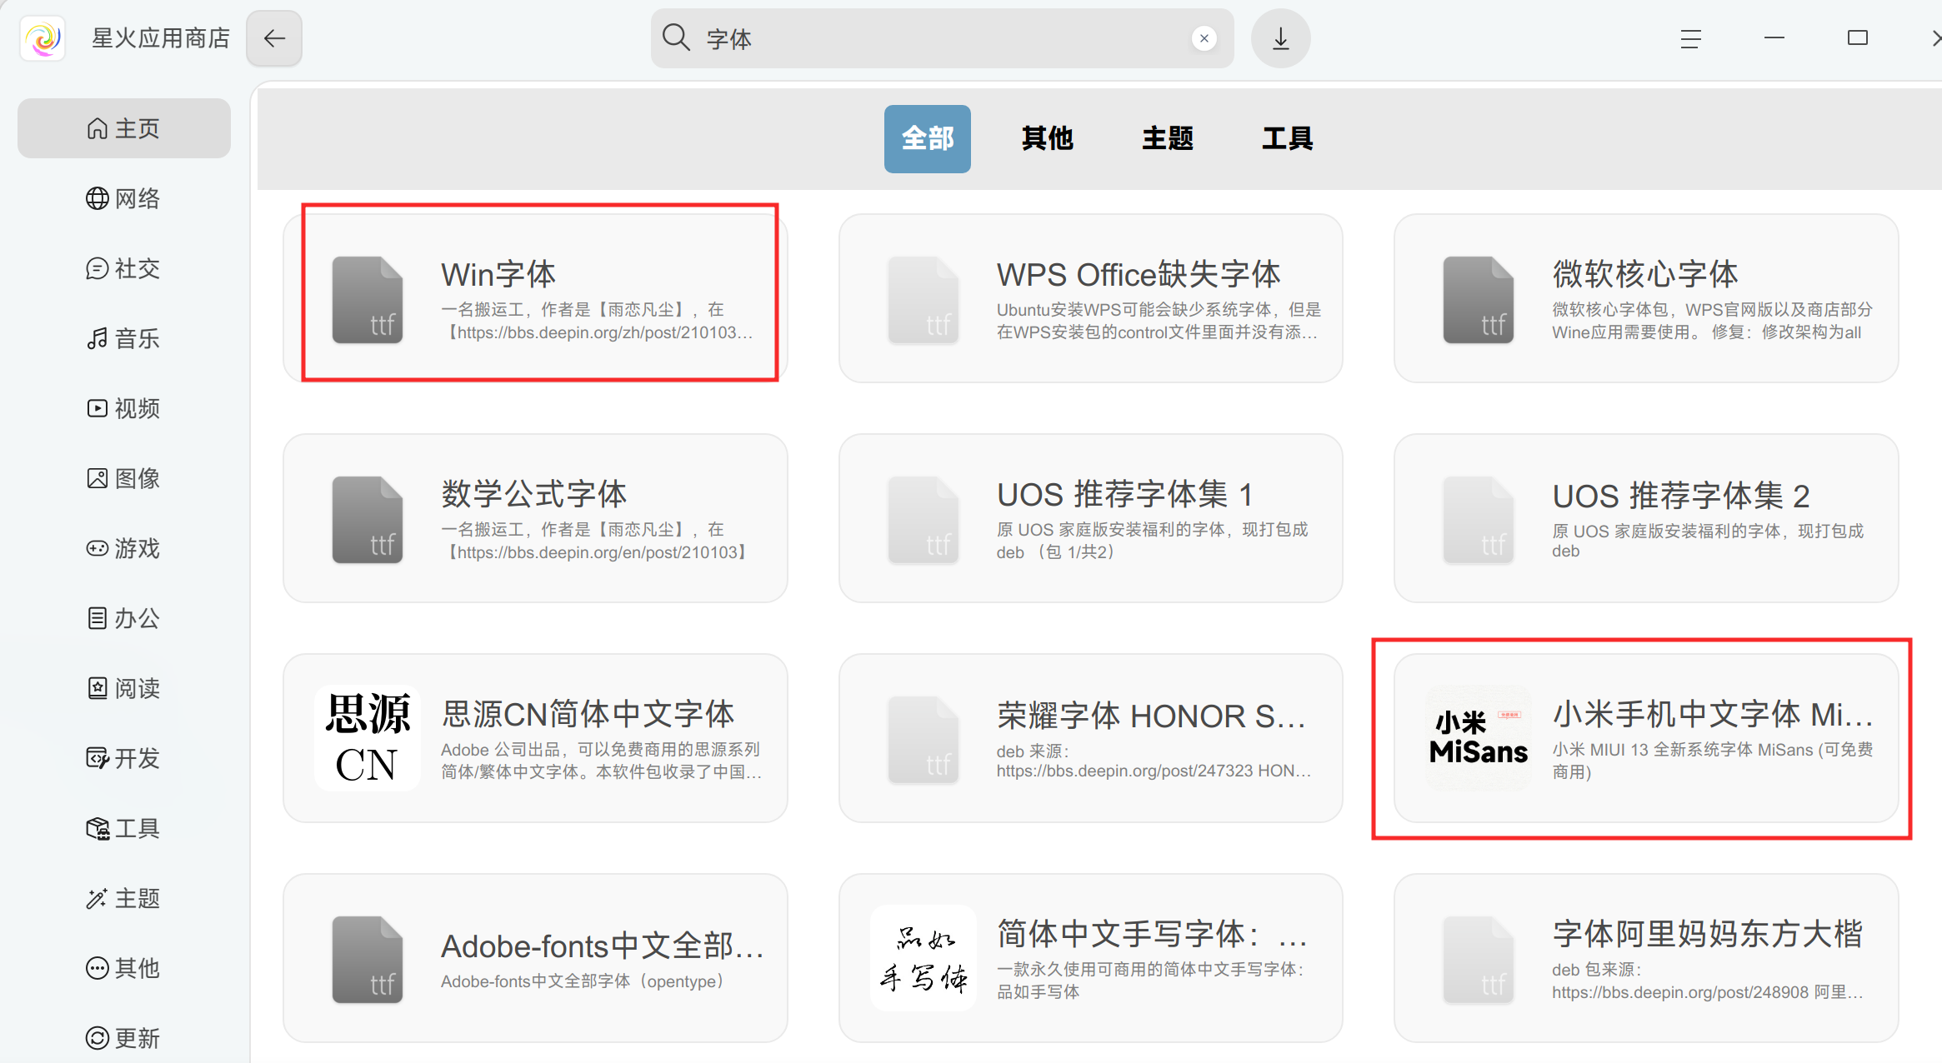Open the 字体阿里妈妈东方大楷 card
Image resolution: width=1942 pixels, height=1063 pixels.
point(1646,958)
